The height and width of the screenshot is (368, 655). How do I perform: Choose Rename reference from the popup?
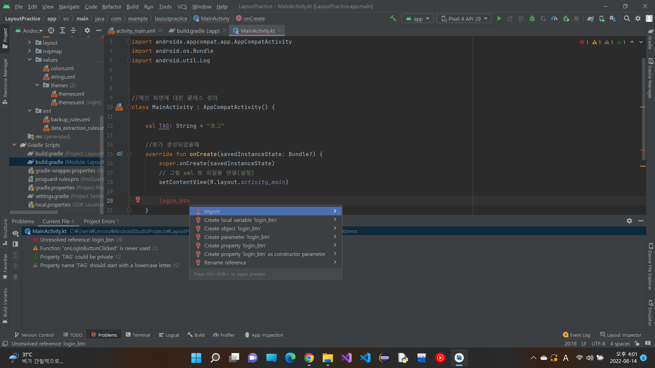point(225,263)
